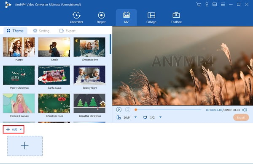
Task: Open the shopping cart icon
Action: pos(198,4)
